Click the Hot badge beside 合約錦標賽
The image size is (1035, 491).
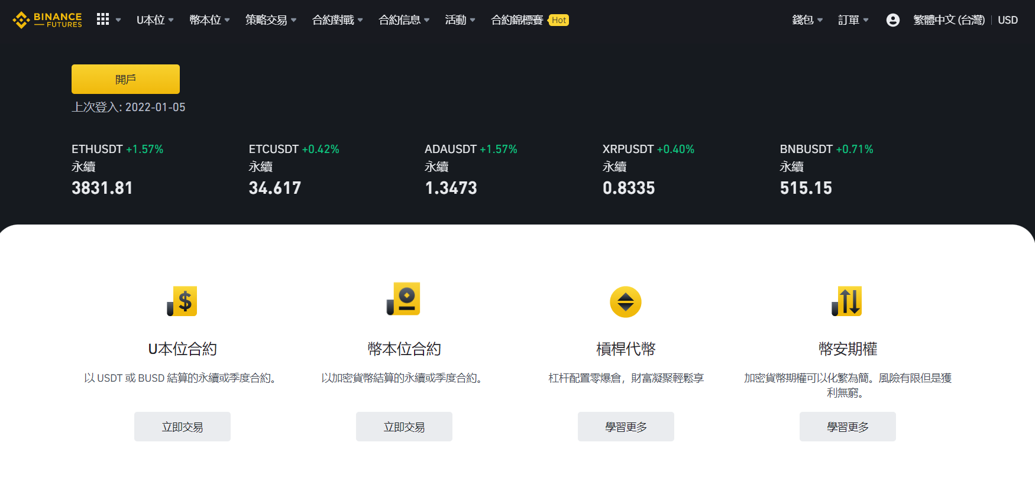pyautogui.click(x=559, y=20)
